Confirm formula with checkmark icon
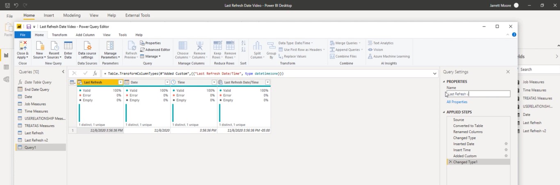560x185 pixels. [85, 73]
